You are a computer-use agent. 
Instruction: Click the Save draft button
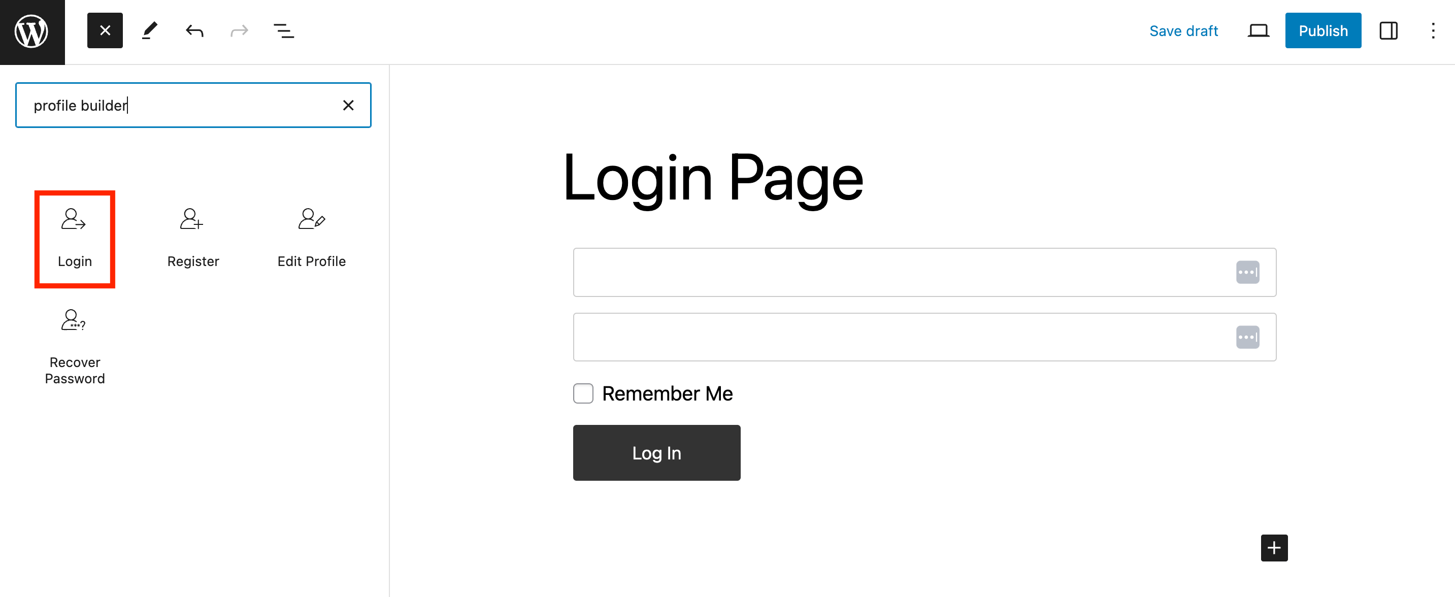[x=1183, y=30]
